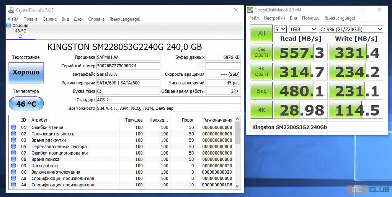Click blue status icon for attribute 09
The height and width of the screenshot is (197, 392).
pos(13,166)
